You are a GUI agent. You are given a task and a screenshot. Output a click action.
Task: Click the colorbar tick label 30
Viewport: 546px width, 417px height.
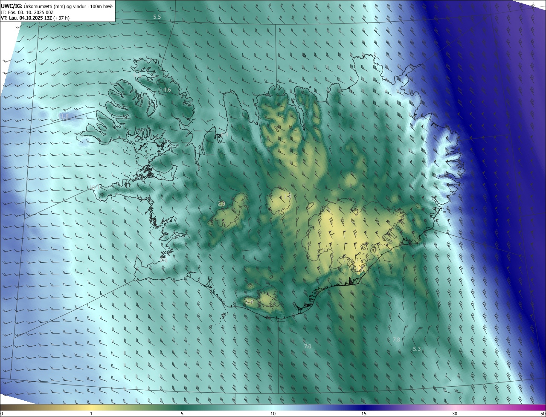[455, 414]
